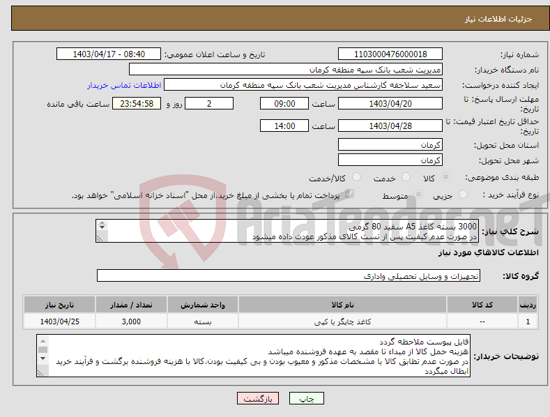
Task: Click remaining days field showing 2
Action: click(209, 103)
